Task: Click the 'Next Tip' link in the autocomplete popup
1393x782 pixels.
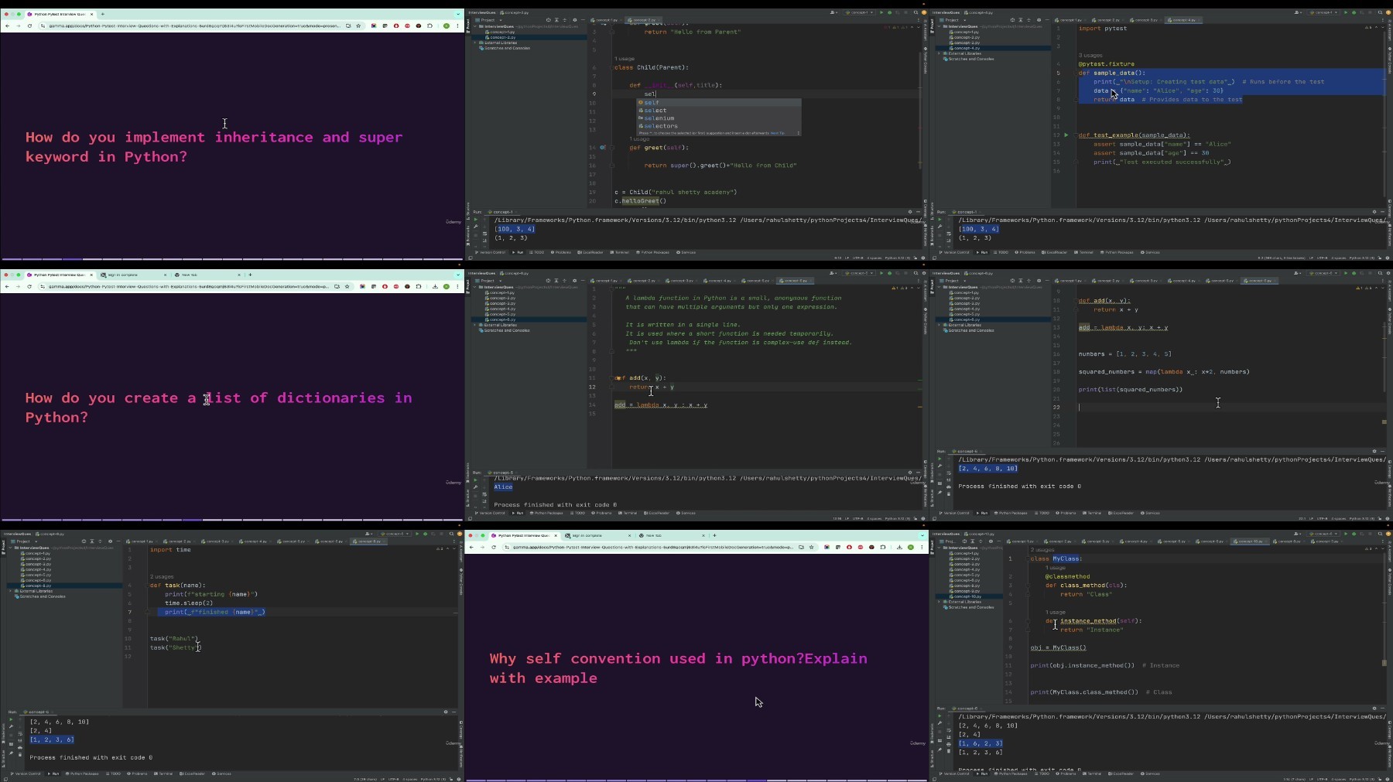Action: tap(777, 133)
